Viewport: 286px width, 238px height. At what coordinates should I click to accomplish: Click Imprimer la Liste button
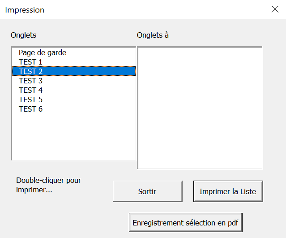click(228, 191)
